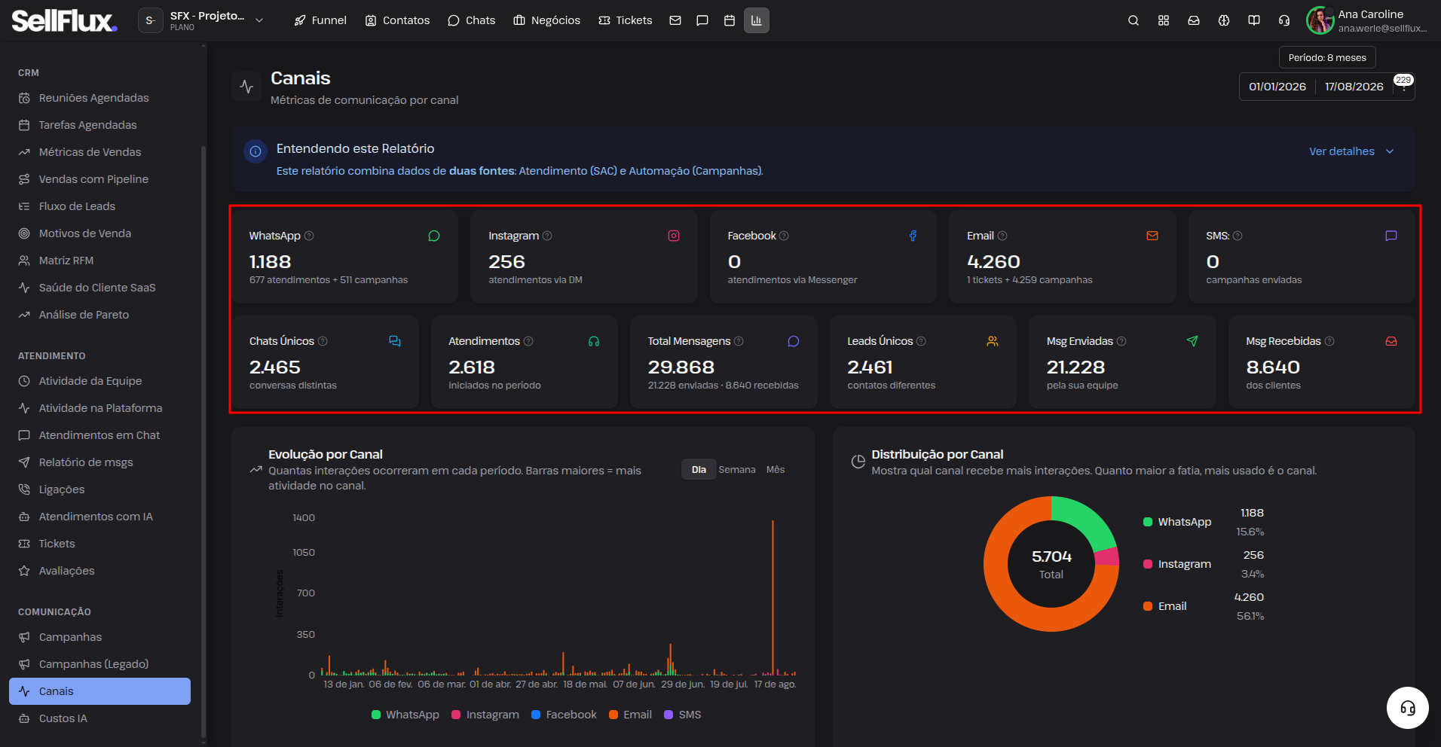Click the help icon beside Chats Únicos
The image size is (1441, 747).
point(323,341)
